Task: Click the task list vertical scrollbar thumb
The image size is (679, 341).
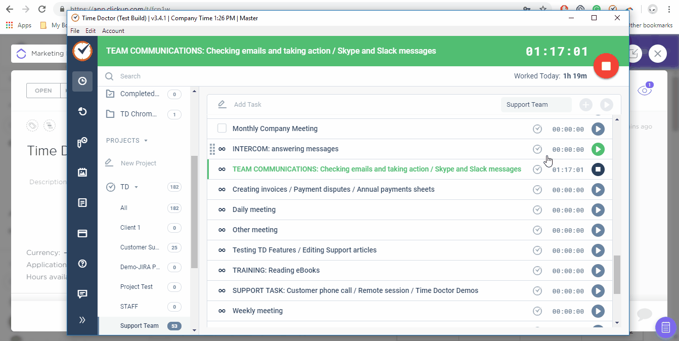Action: coord(617,275)
